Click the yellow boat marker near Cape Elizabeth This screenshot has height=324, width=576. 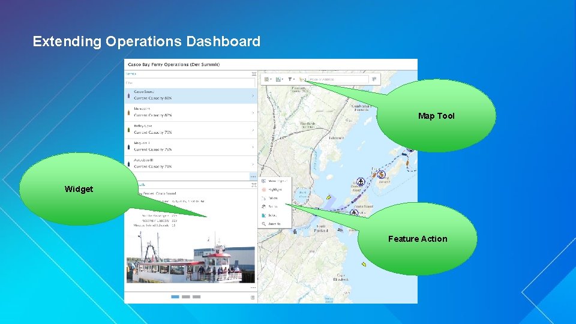point(364,264)
